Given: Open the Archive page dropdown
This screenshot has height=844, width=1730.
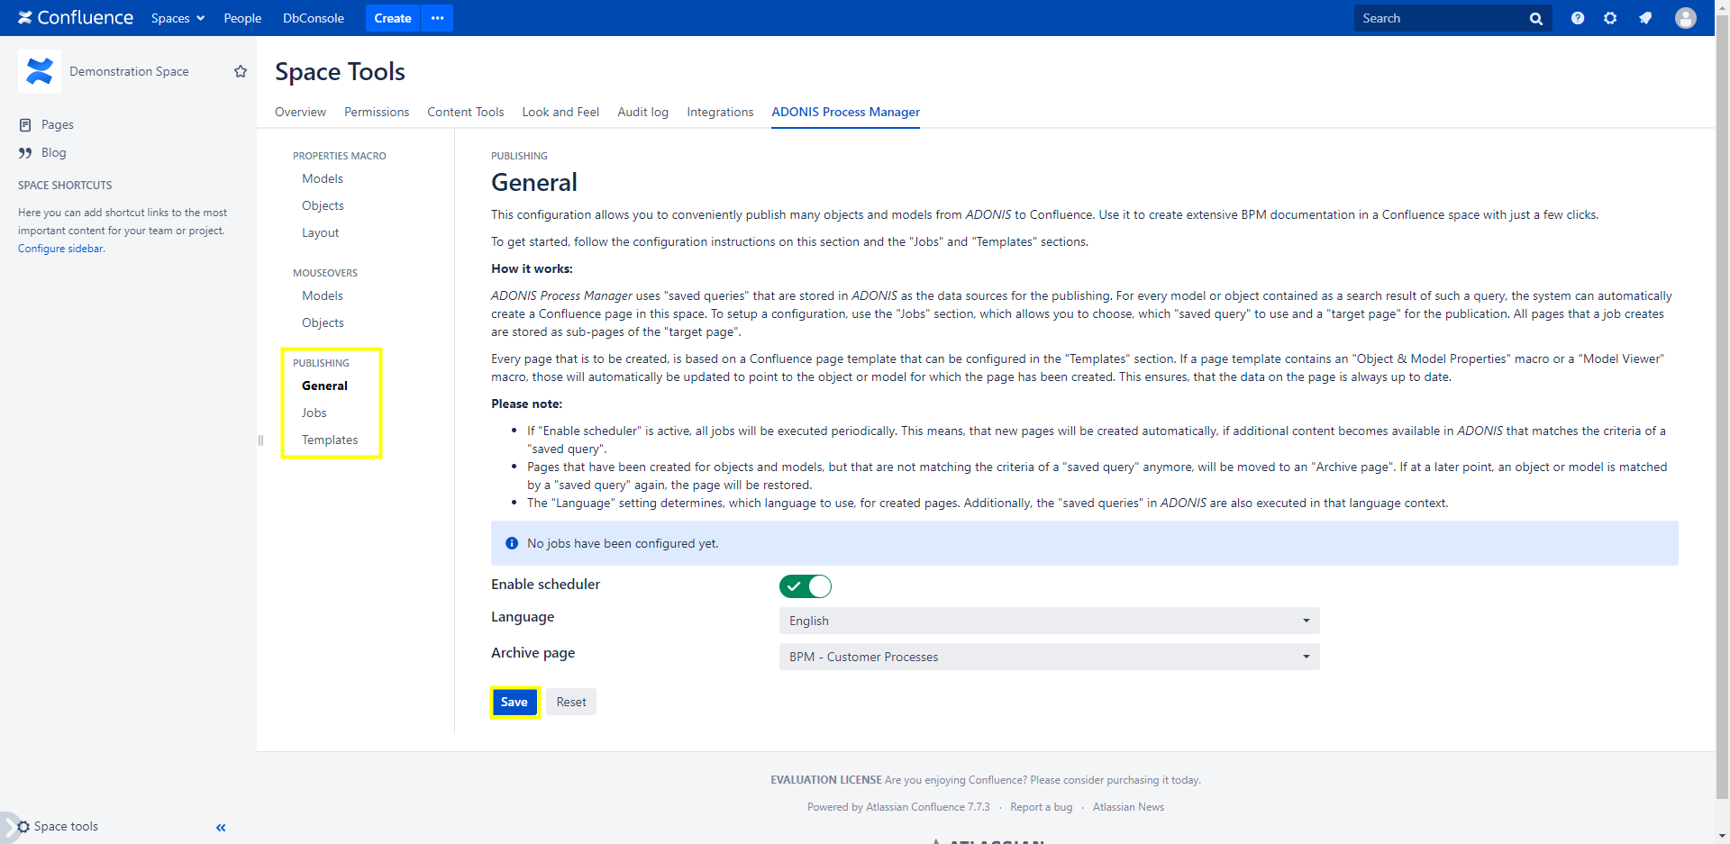Looking at the screenshot, I should [x=1050, y=657].
